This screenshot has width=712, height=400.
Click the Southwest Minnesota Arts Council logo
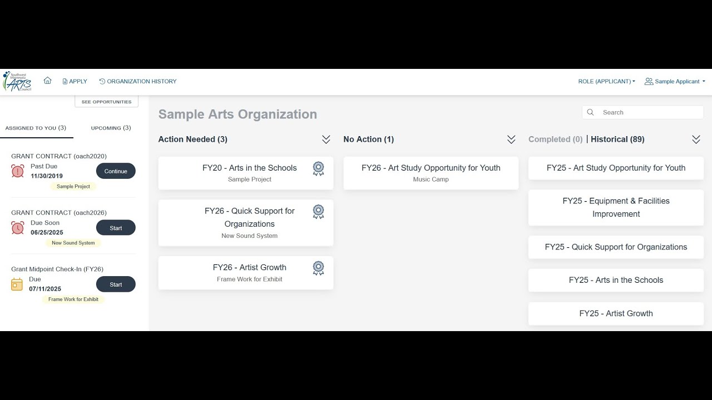[x=17, y=81]
